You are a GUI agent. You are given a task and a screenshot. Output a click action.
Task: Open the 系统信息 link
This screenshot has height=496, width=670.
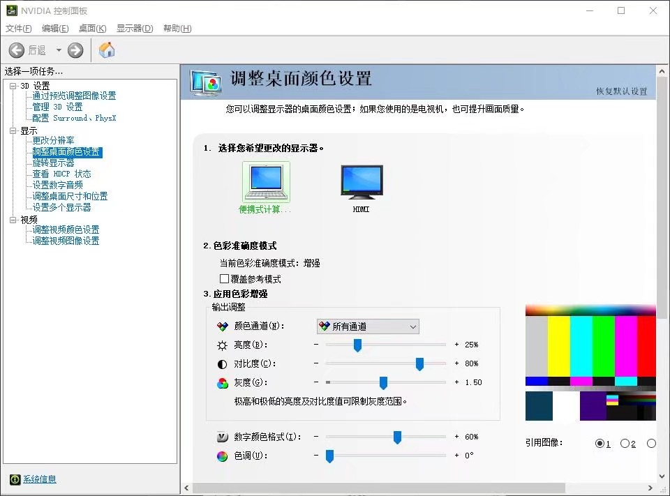(x=40, y=479)
